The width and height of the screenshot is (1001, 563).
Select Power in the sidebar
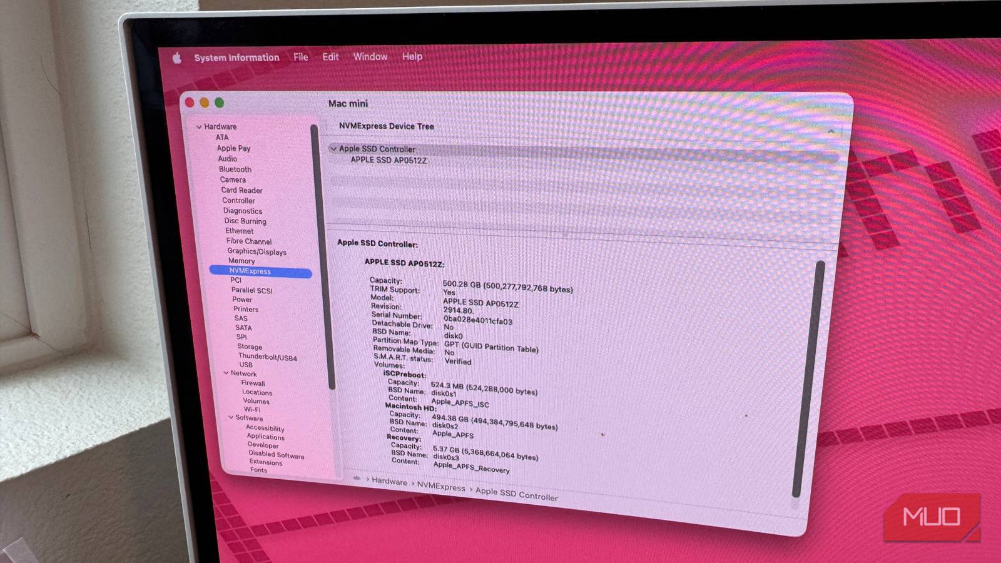pyautogui.click(x=242, y=300)
